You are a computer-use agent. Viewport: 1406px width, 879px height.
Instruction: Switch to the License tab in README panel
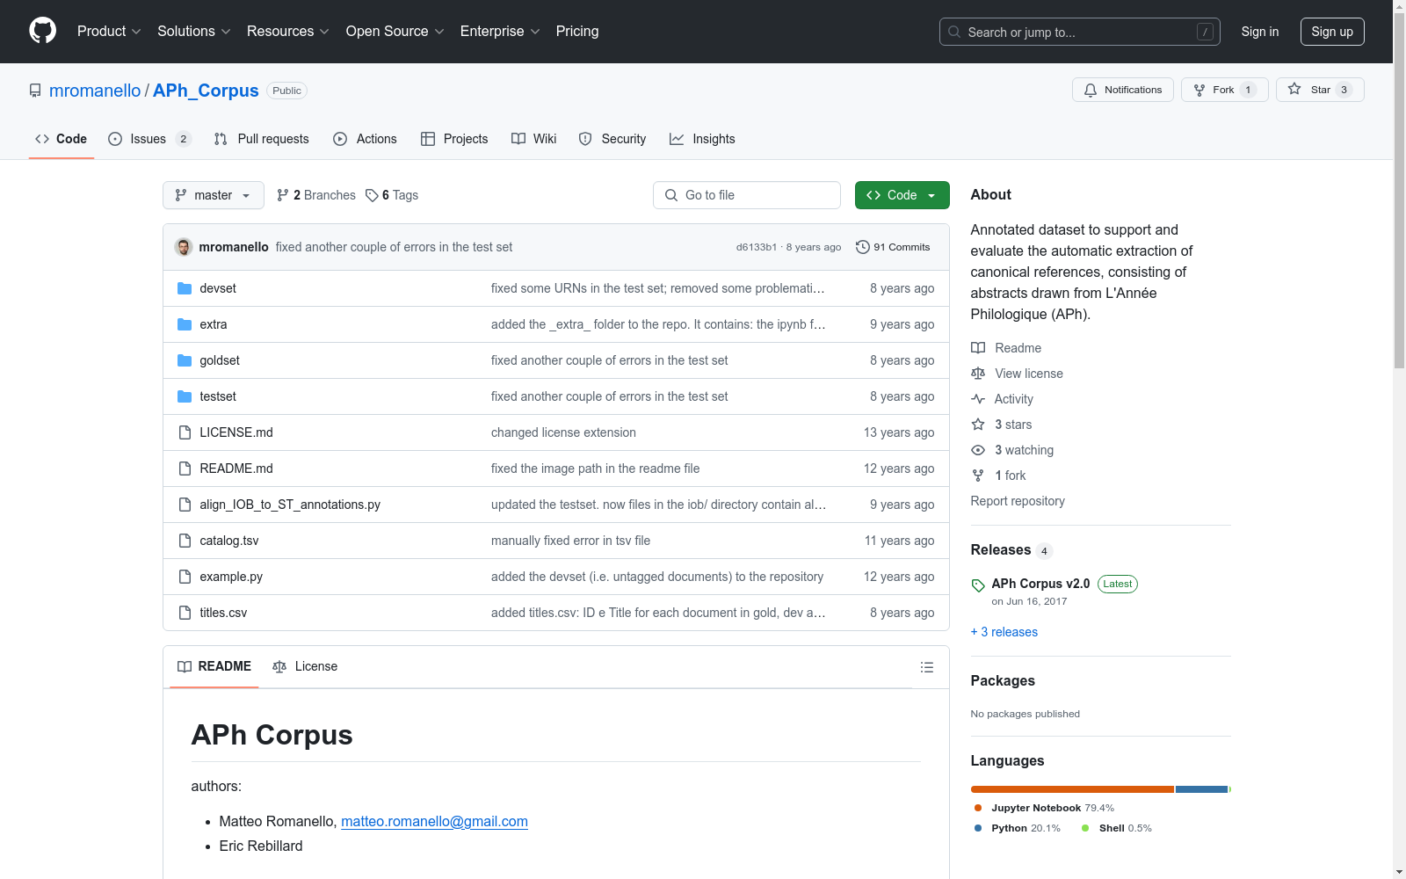[305, 666]
